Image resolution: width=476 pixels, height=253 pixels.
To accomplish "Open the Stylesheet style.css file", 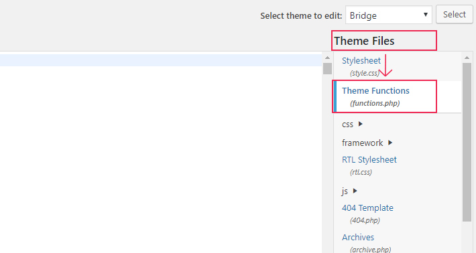I will [361, 66].
